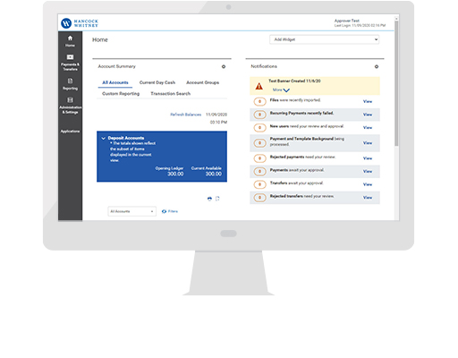Click the Filters link
458x358 pixels.
(173, 211)
